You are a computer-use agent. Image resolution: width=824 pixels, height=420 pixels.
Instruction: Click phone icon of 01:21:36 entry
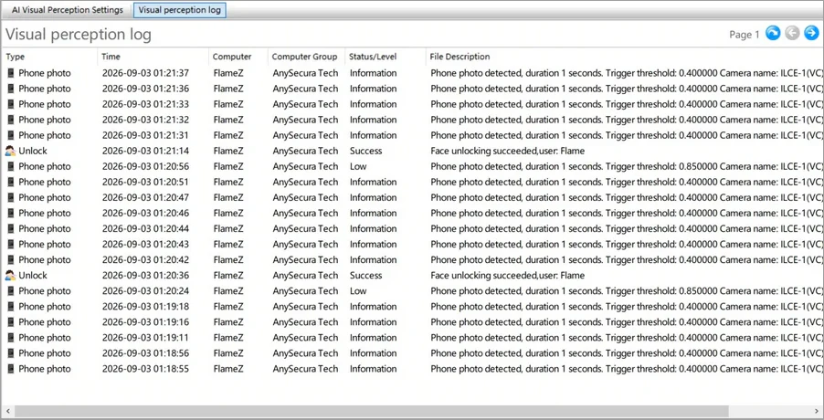(11, 89)
